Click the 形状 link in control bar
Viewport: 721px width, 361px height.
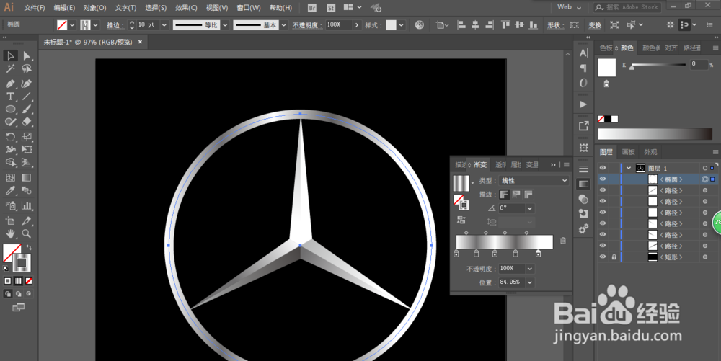(557, 25)
